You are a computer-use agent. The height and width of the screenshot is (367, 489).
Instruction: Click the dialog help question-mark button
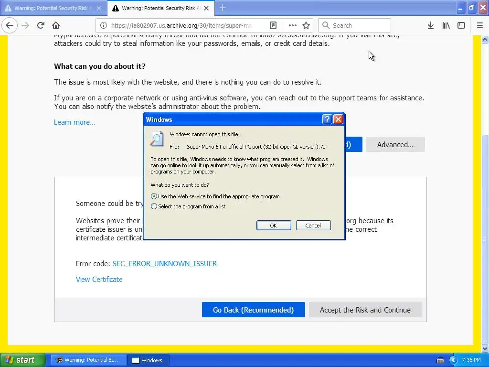[x=327, y=119]
